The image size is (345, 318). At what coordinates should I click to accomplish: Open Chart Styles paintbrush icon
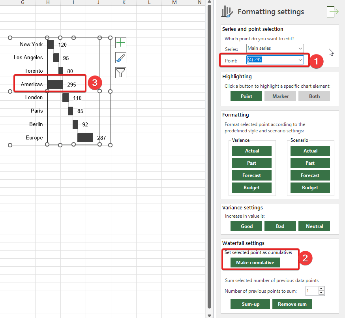click(121, 58)
